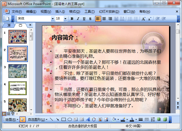Toggle Bold formatting
The height and width of the screenshot is (131, 182).
(72, 19)
